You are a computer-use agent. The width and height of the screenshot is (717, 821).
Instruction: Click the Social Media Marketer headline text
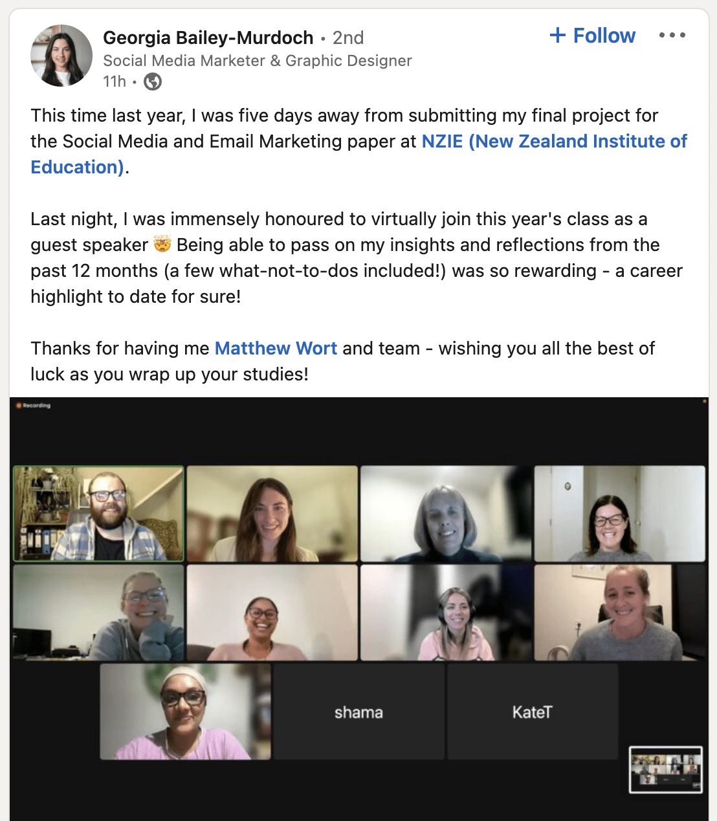pyautogui.click(x=258, y=61)
